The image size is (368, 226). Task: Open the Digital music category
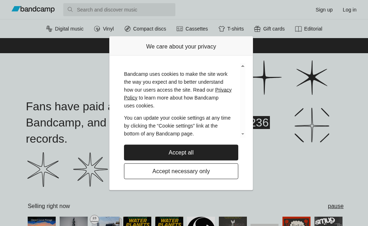click(x=69, y=29)
